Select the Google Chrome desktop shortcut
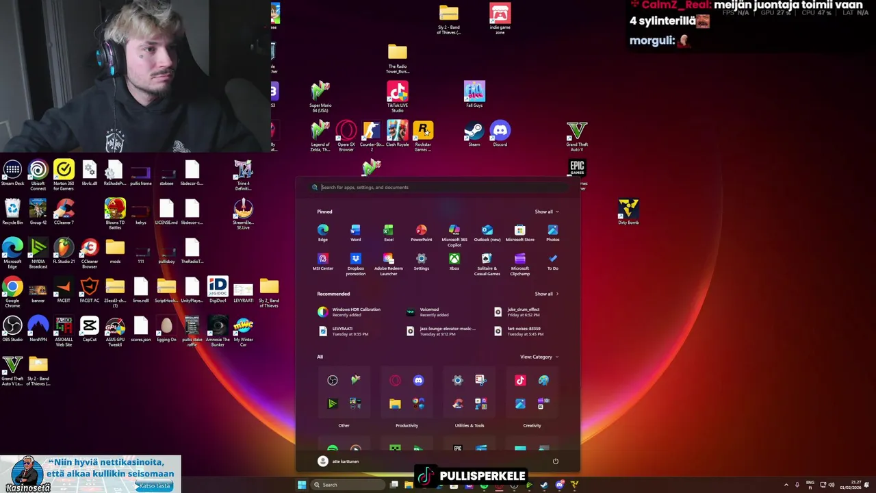 [12, 292]
